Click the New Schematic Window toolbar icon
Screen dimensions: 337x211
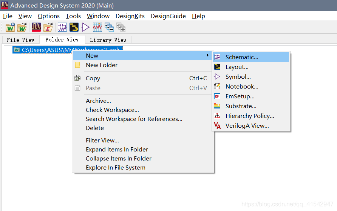tap(62, 27)
